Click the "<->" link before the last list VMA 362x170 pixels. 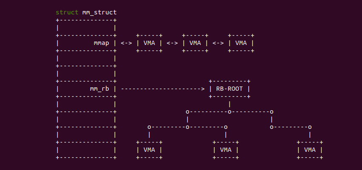[x=218, y=43]
